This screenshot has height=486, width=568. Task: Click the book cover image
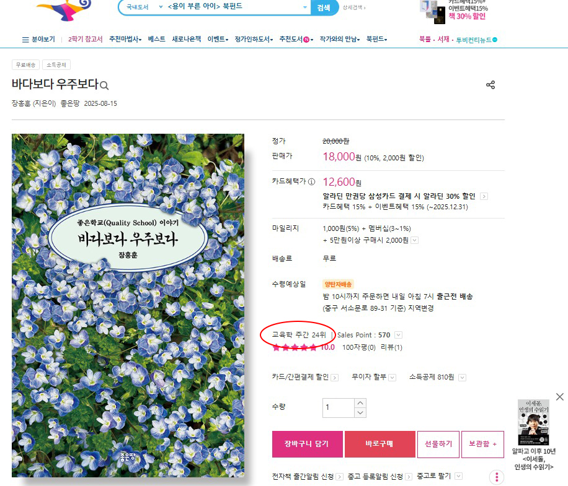pyautogui.click(x=128, y=306)
